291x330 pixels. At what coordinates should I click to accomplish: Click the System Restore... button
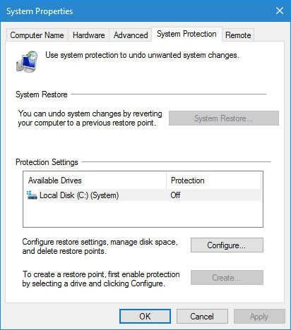pyautogui.click(x=224, y=118)
